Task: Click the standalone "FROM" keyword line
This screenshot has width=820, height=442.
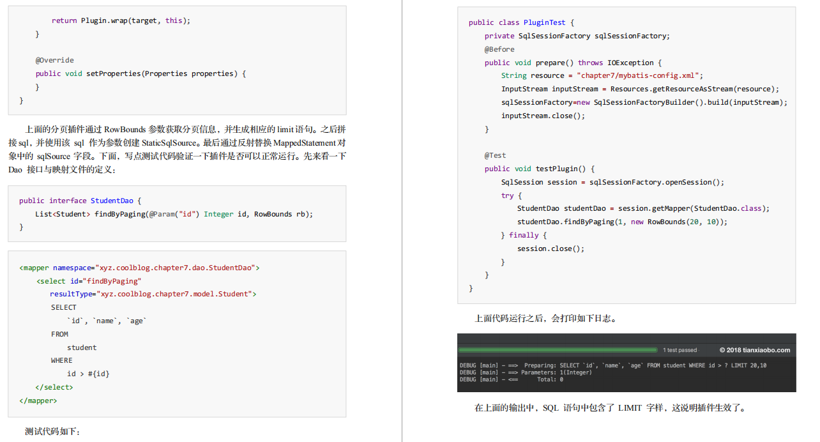Action: (60, 334)
